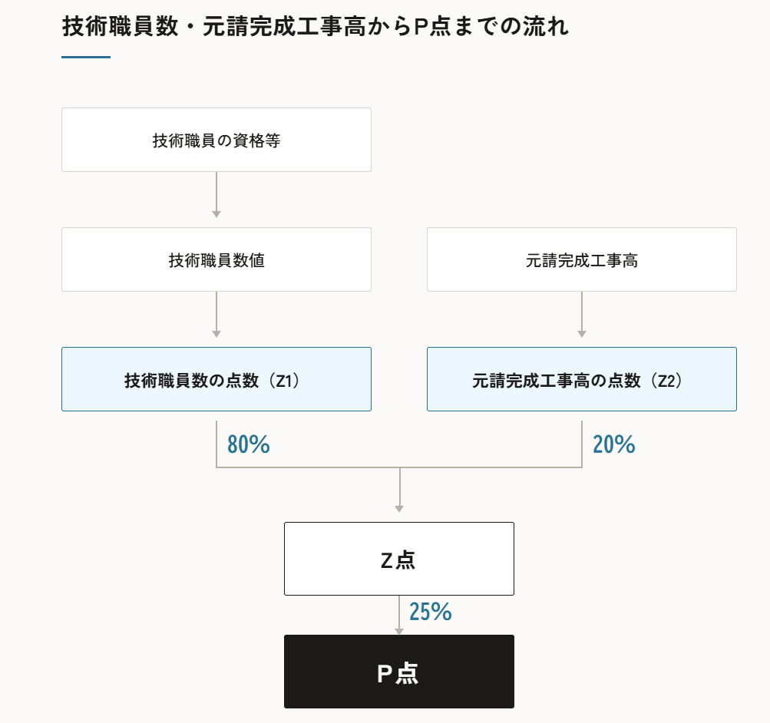Click the black P点 box
This screenshot has height=723, width=770.
[x=398, y=672]
